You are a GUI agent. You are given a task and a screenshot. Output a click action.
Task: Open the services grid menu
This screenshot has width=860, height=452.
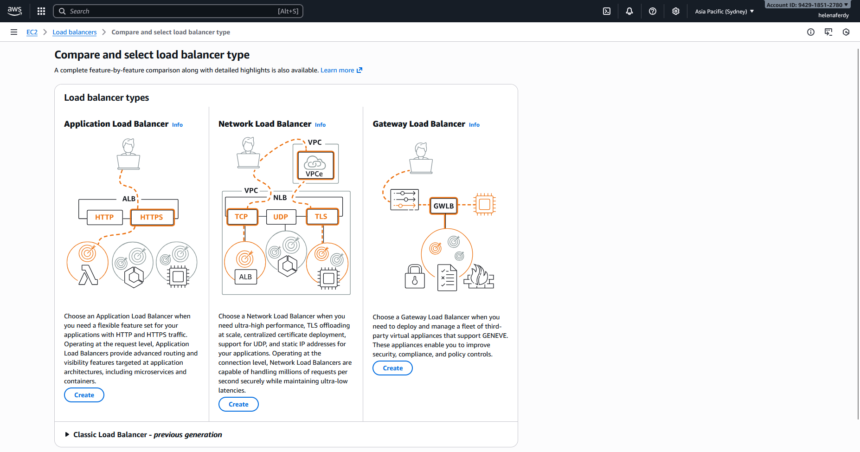click(41, 11)
